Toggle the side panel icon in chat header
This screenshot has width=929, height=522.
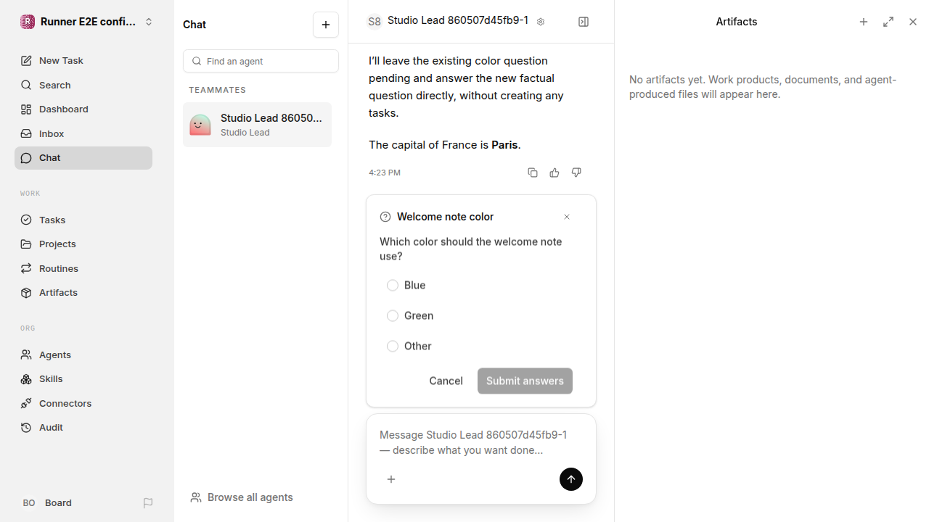click(584, 22)
